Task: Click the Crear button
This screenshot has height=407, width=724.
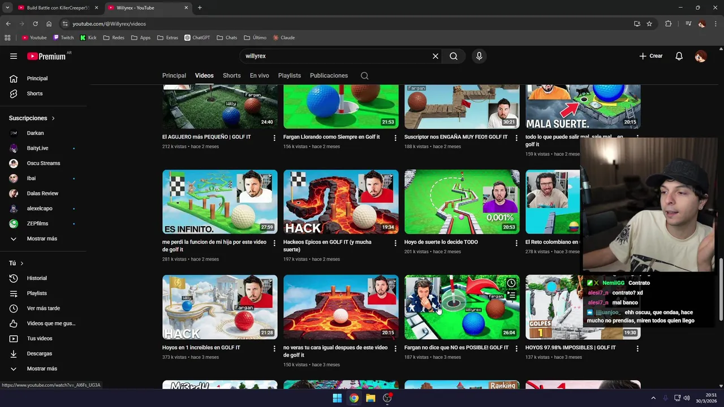Action: click(x=650, y=56)
